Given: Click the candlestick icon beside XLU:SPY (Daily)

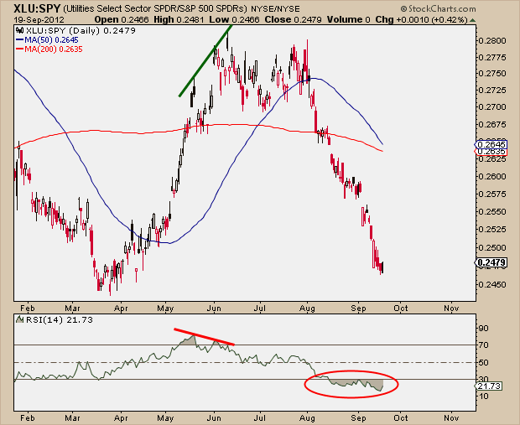Looking at the screenshot, I should click(19, 31).
